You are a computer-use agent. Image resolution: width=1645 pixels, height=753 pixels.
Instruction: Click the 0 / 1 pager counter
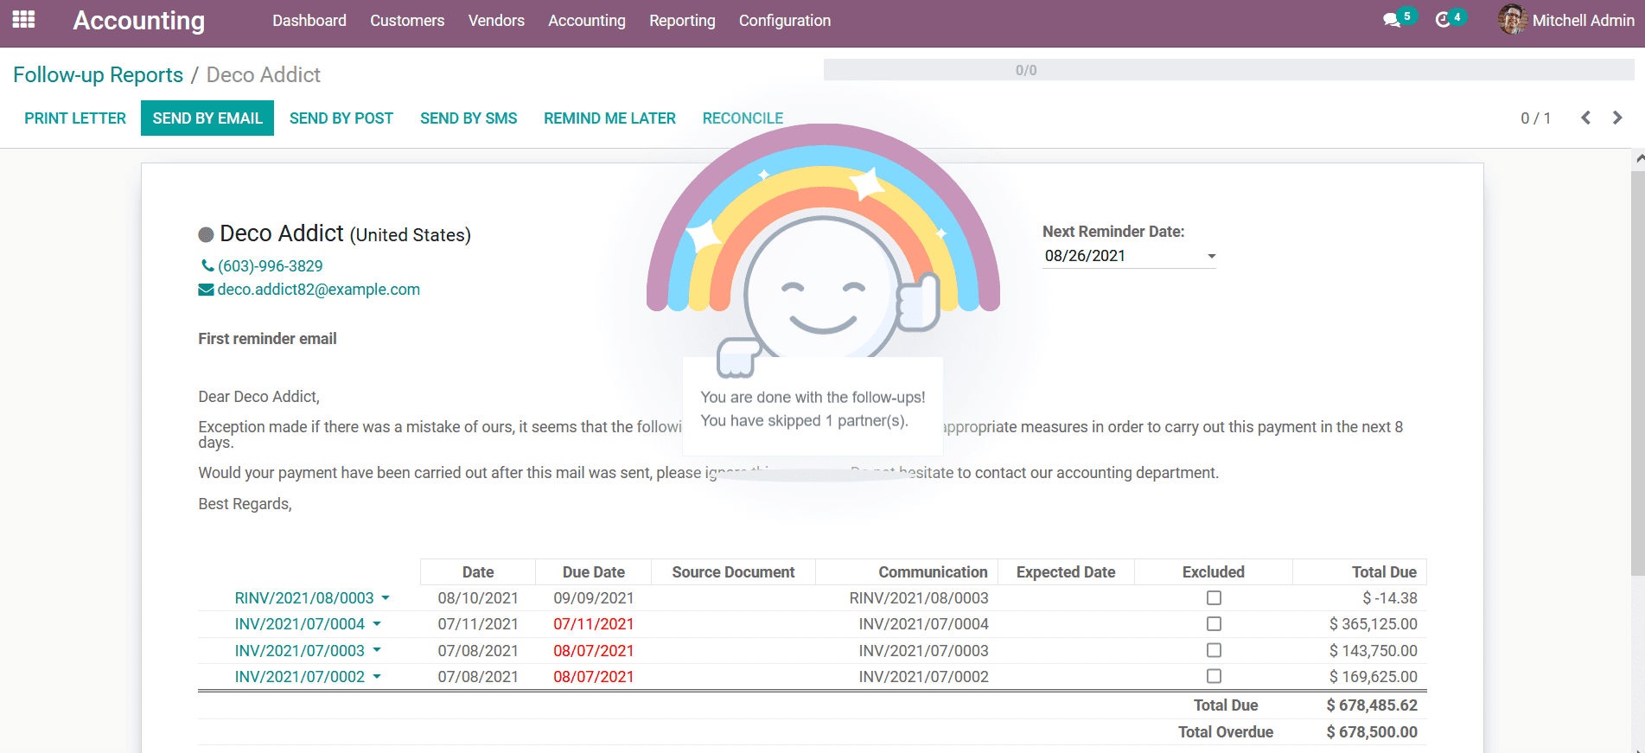tap(1535, 118)
